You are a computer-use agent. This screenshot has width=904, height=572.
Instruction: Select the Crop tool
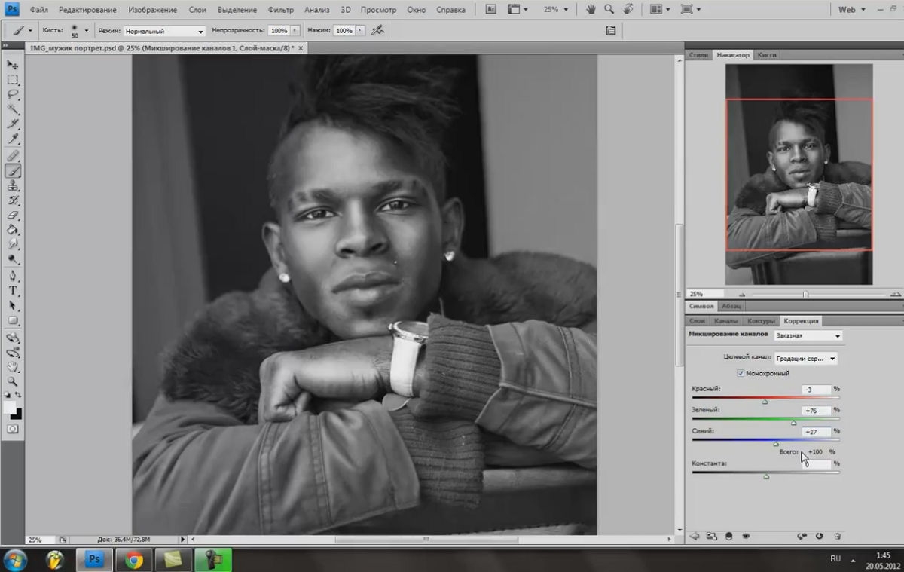point(13,124)
